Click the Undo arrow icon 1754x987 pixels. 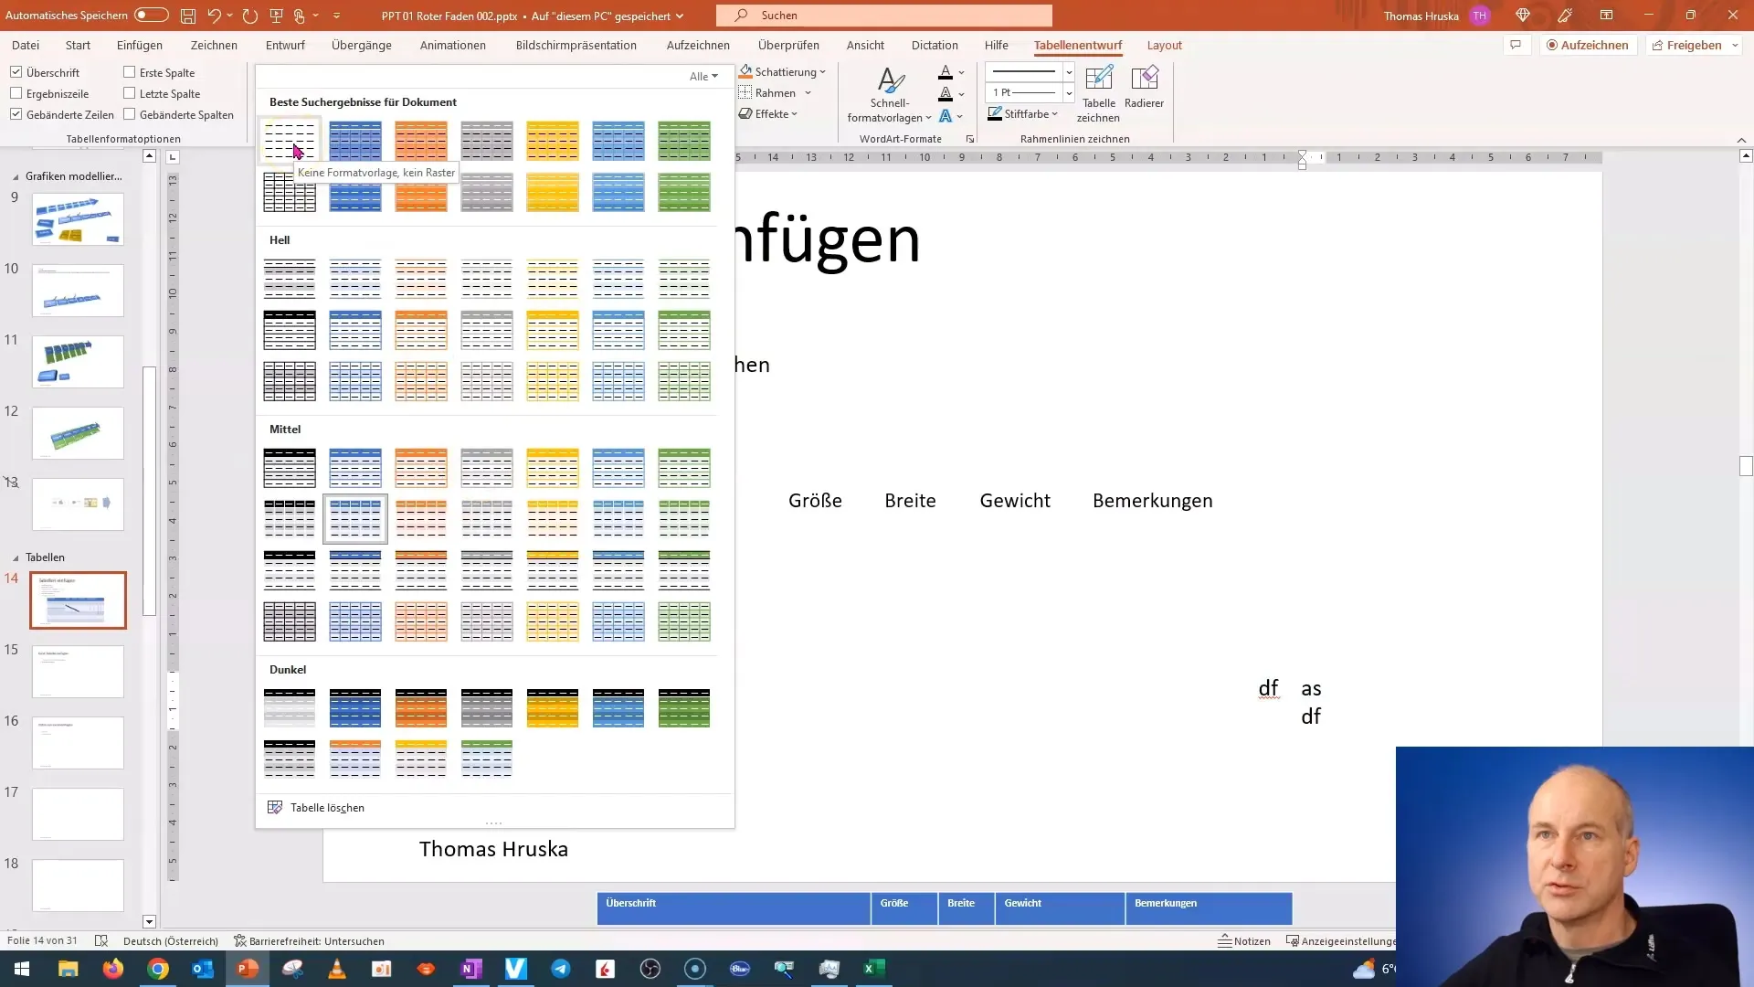(x=214, y=16)
